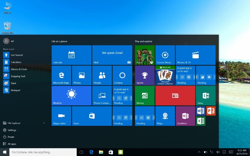Select the This PC desktop icon
Viewport: 250px width, 156px height.
[7, 8]
